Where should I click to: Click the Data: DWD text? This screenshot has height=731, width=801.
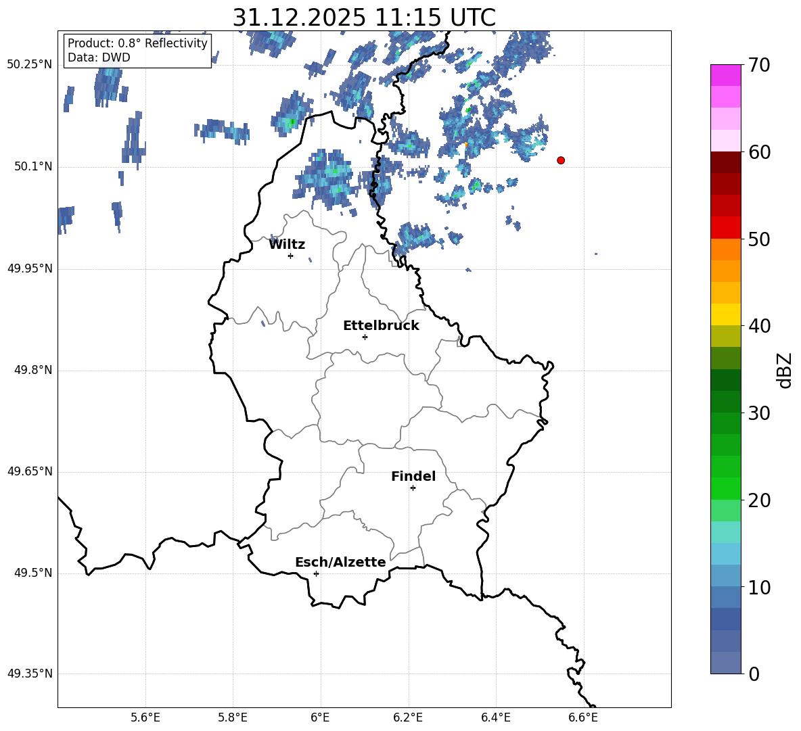(99, 57)
